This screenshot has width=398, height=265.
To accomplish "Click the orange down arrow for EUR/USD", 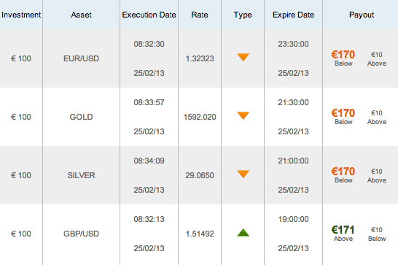I will (243, 57).
